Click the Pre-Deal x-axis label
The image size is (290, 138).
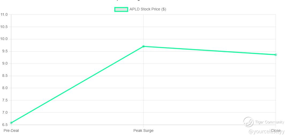click(11, 131)
